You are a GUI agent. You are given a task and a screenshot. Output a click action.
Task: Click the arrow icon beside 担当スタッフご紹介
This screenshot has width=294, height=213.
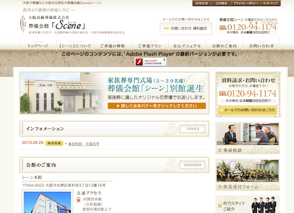220,206
